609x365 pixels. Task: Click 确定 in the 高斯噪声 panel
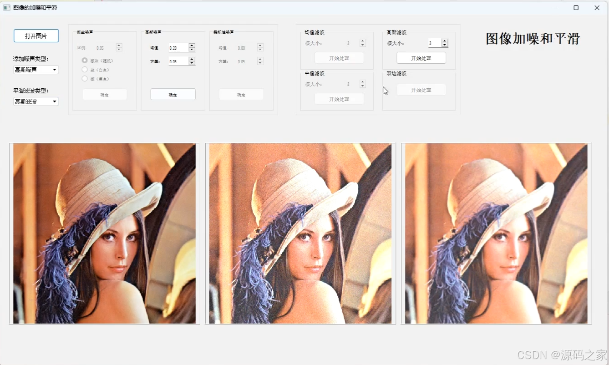pos(173,94)
